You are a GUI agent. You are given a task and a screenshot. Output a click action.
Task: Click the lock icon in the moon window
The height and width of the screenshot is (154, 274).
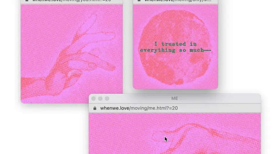click(x=139, y=1)
